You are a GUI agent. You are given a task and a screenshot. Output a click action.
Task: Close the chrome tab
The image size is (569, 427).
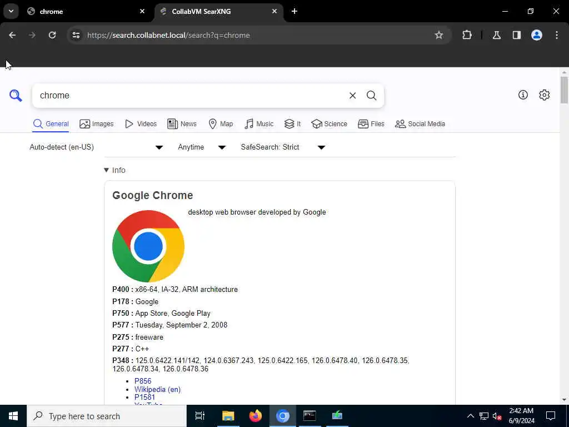tap(142, 11)
